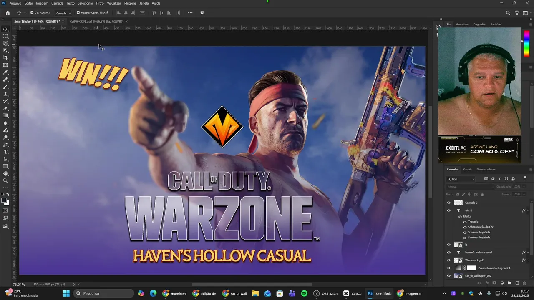Screen dimensions: 534x300
Task: Select the Eraser tool
Action: 5,108
